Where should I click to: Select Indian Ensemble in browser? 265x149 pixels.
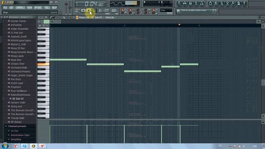(19, 29)
